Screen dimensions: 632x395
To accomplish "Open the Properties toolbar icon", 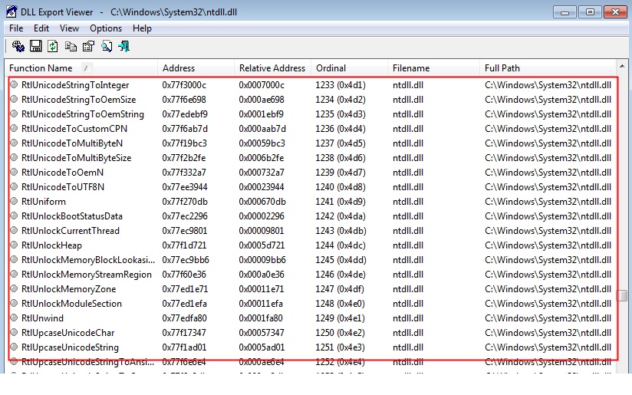I will [88, 46].
